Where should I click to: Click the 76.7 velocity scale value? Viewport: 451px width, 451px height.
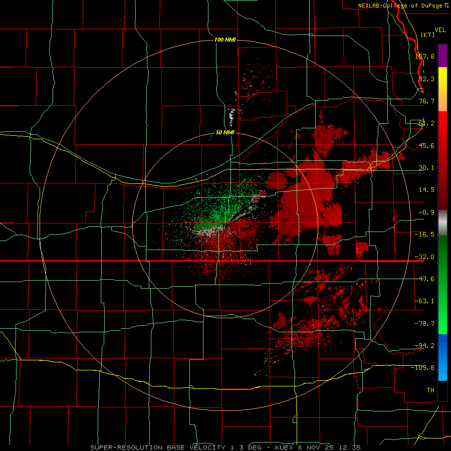pyautogui.click(x=426, y=101)
